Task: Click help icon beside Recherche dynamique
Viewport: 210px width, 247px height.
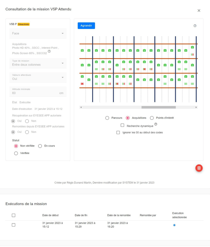Action: tap(156, 124)
